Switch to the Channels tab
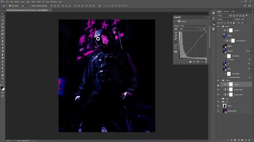This screenshot has height=142, width=254. click(x=226, y=11)
